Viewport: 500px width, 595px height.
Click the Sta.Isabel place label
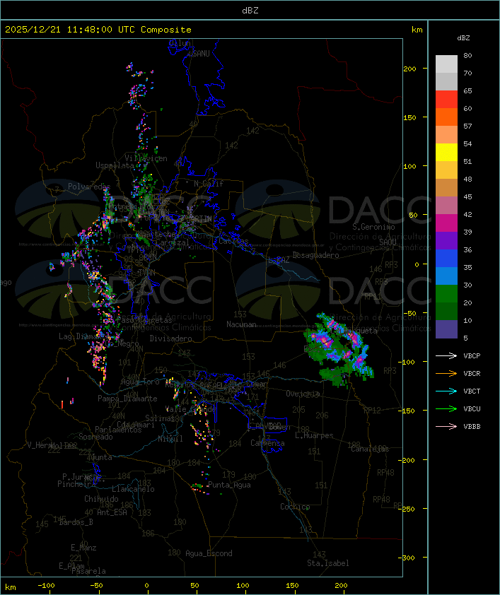click(x=328, y=563)
